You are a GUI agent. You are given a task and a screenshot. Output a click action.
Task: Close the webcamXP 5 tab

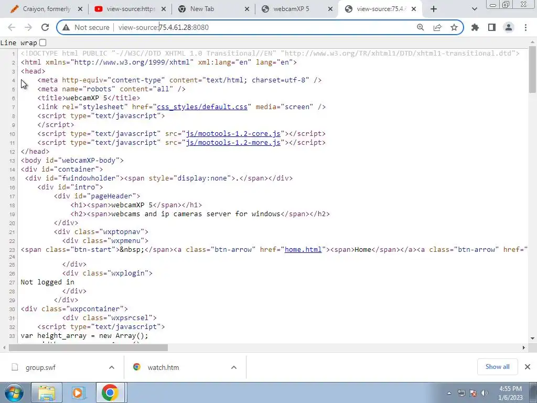click(x=330, y=9)
